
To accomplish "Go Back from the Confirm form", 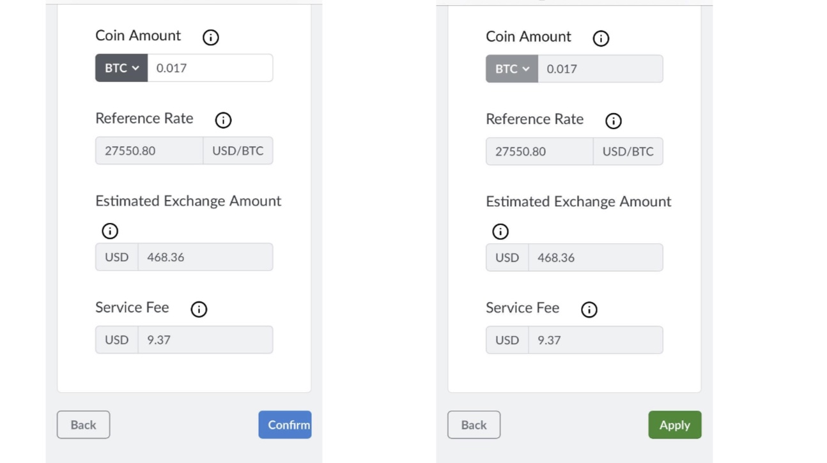I will (x=83, y=425).
